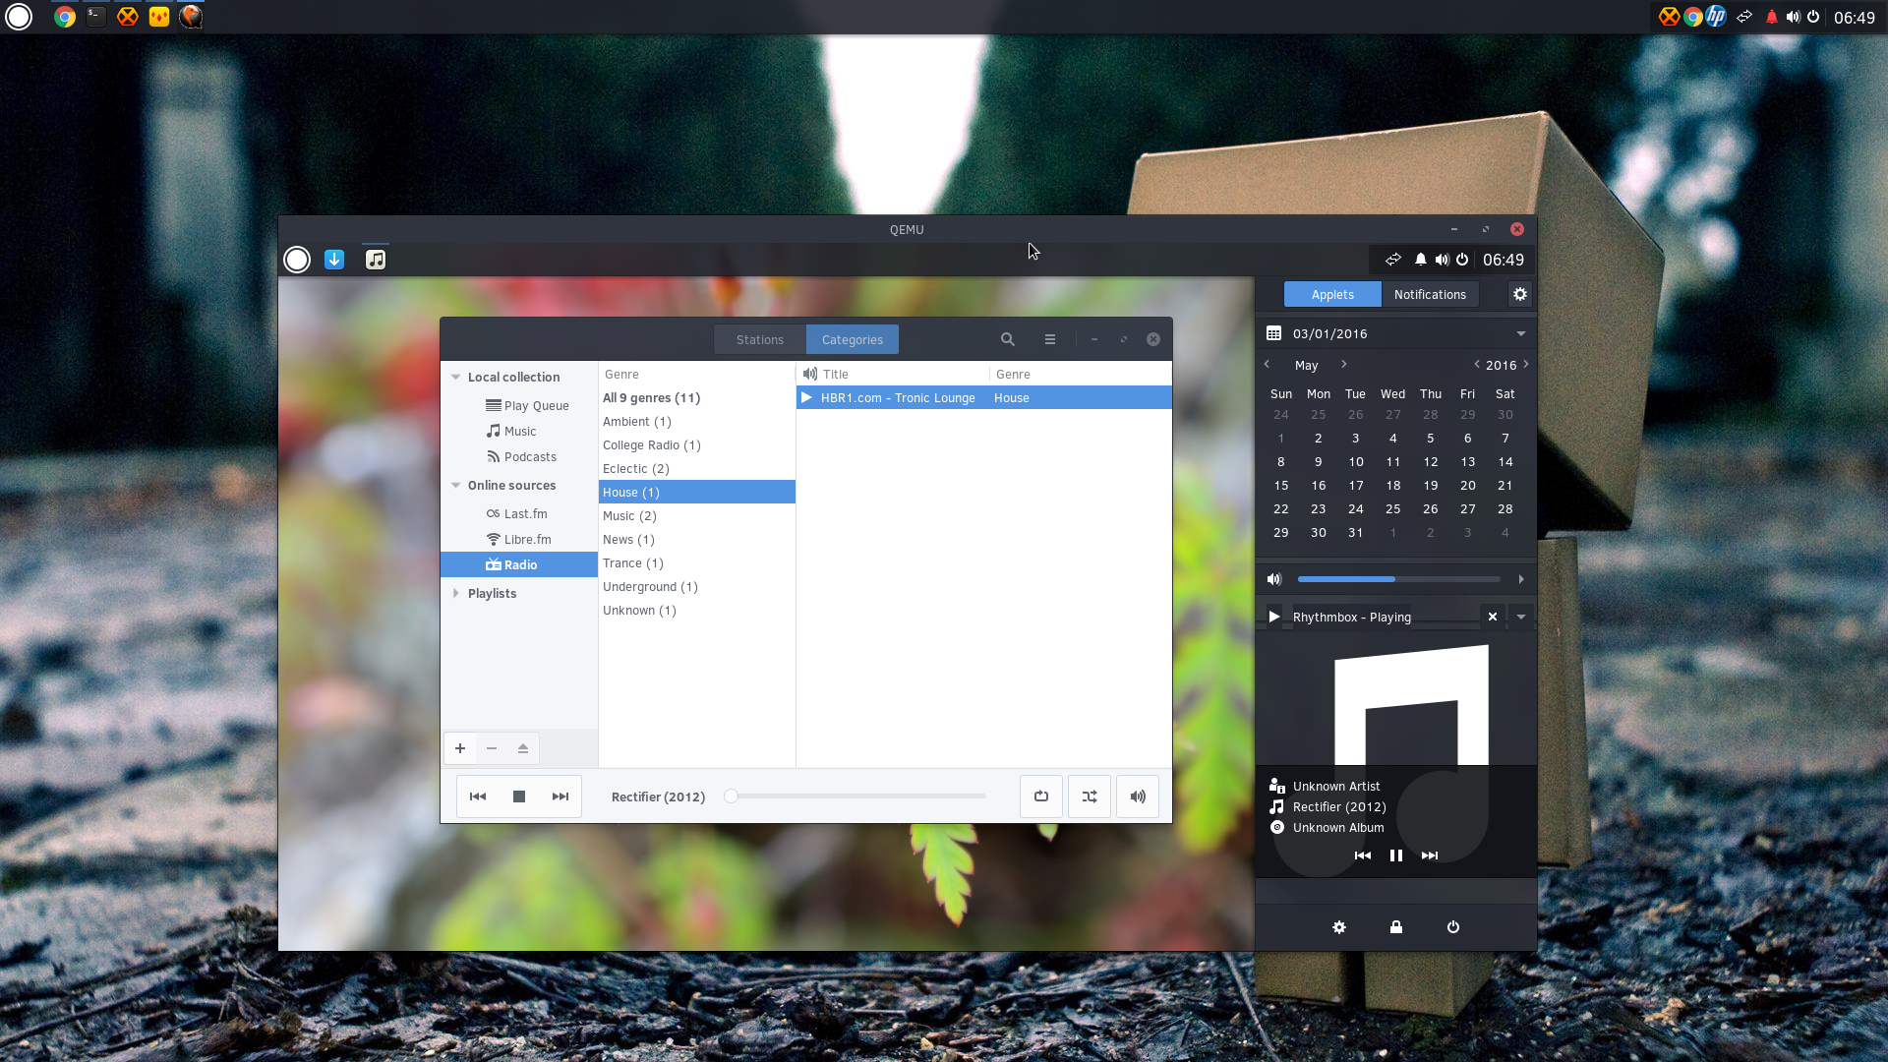Image resolution: width=1888 pixels, height=1062 pixels.
Task: Collapse the calendar applet dropdown arrow
Action: 1521,333
